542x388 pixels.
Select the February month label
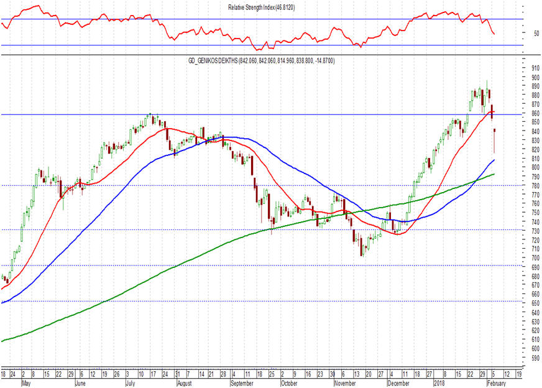[497, 384]
